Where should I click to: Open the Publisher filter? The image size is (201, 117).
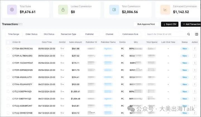coord(90,34)
